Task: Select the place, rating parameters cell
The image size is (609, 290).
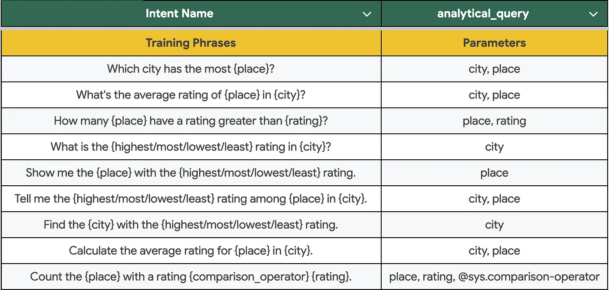Action: (x=494, y=121)
